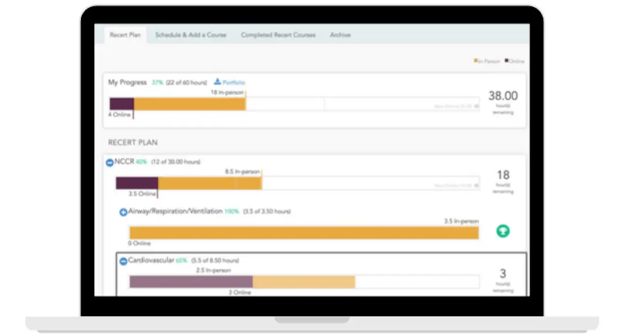
Task: Click info icon in My Progress bar
Action: [476, 106]
